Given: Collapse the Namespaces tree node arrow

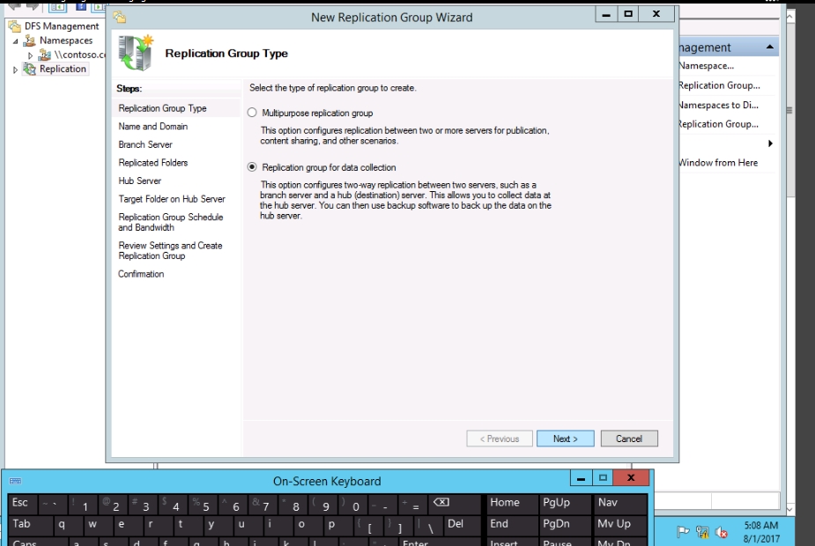Looking at the screenshot, I should click(15, 41).
